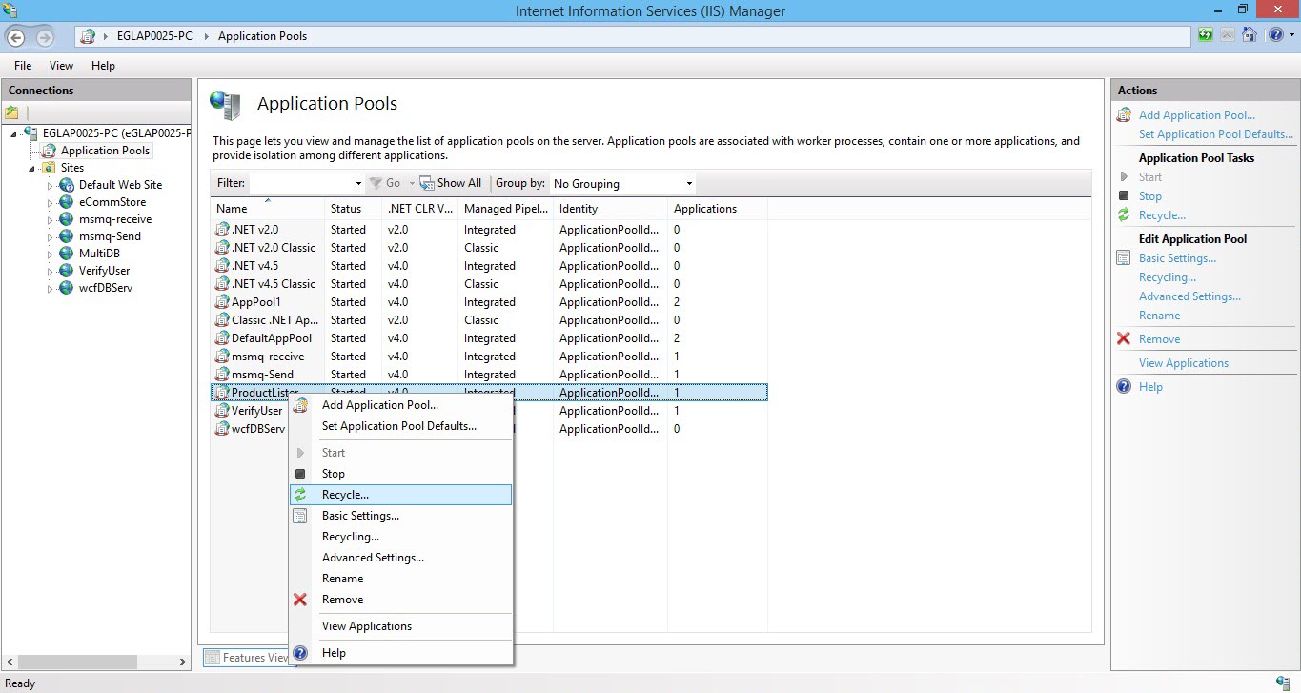Click inside the Filter text field
This screenshot has height=693, width=1301.
(300, 183)
